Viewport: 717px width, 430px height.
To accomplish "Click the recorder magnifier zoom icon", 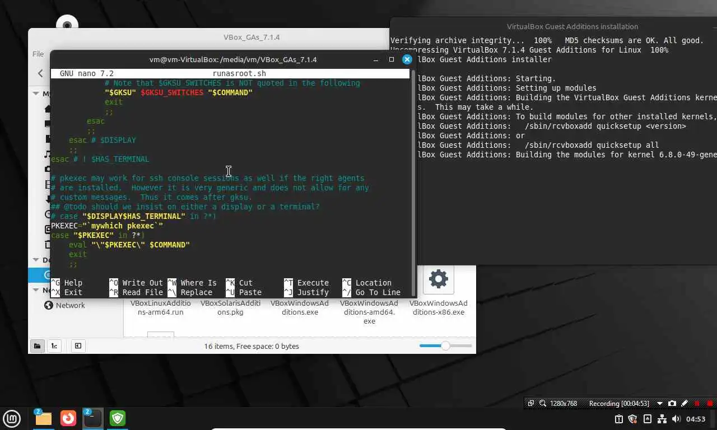I will (x=542, y=403).
